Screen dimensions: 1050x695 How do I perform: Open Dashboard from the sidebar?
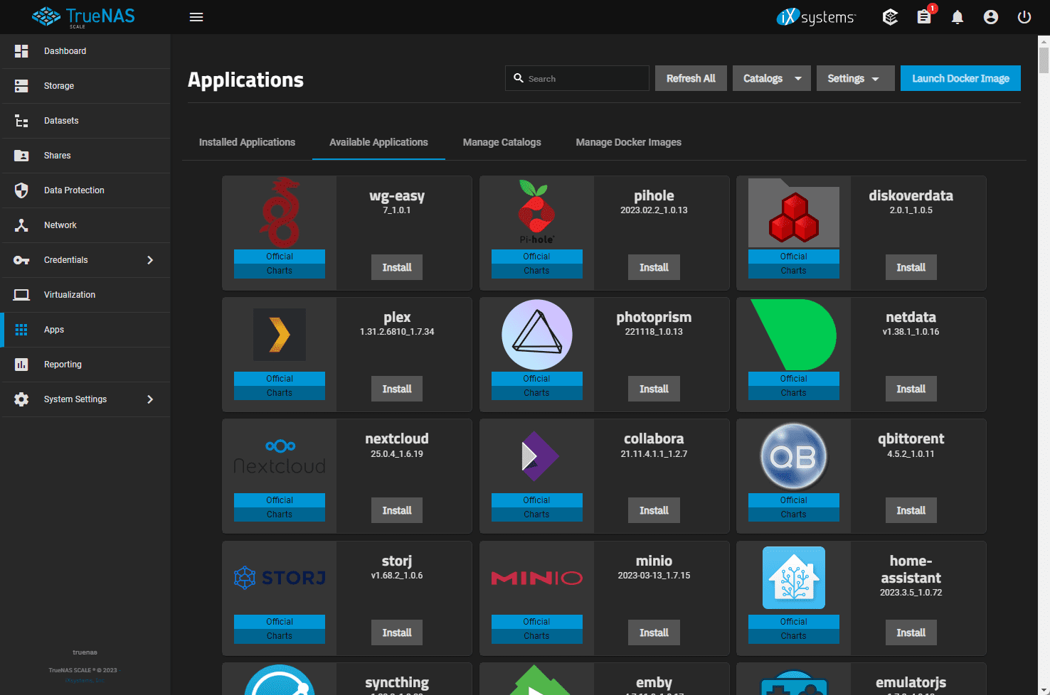pyautogui.click(x=85, y=51)
